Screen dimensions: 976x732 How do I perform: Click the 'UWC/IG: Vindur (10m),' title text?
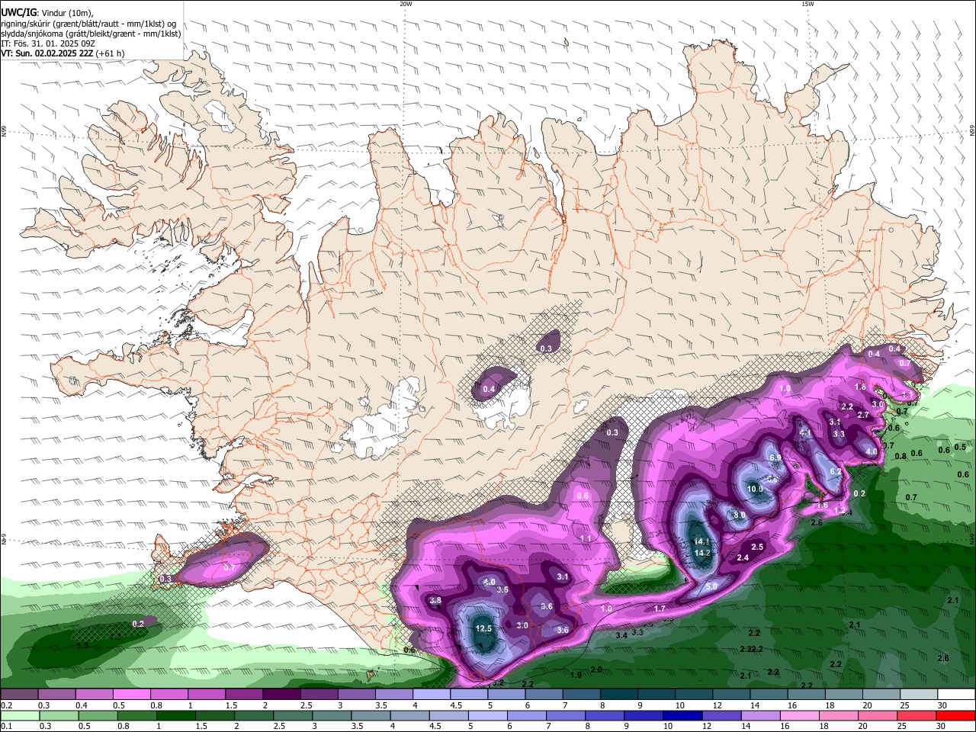coord(47,13)
